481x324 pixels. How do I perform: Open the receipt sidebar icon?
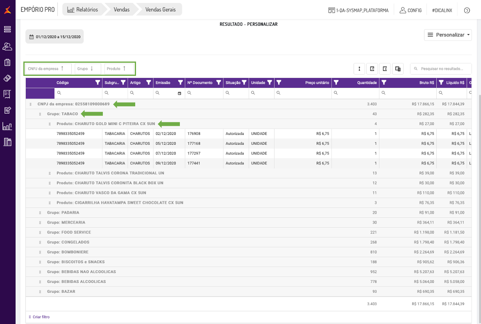7,94
